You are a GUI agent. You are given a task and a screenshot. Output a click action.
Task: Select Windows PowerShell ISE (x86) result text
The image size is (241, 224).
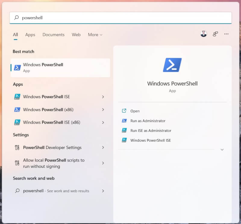[x=52, y=122]
